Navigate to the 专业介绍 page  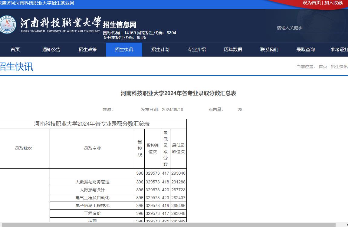click(197, 50)
